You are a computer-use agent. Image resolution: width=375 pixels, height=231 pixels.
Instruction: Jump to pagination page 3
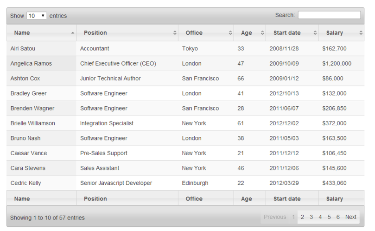tap(311, 217)
